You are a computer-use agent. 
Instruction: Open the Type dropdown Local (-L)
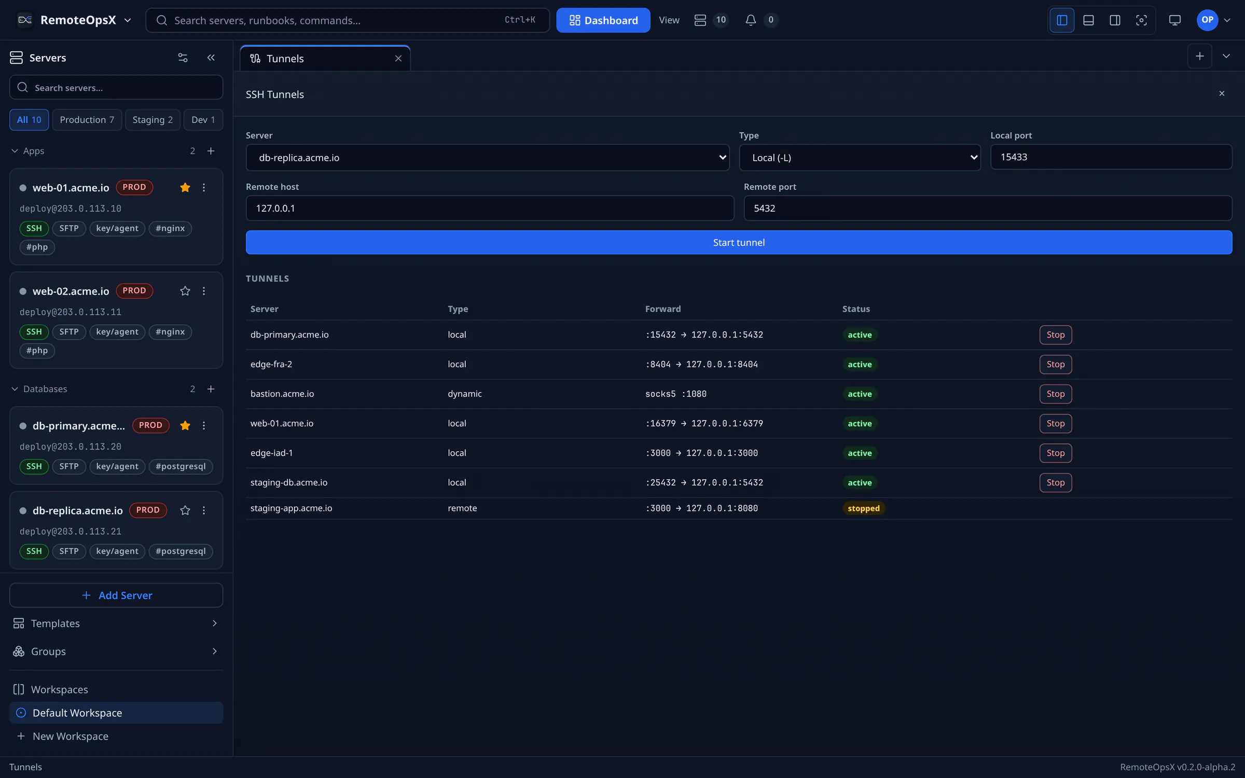(860, 158)
